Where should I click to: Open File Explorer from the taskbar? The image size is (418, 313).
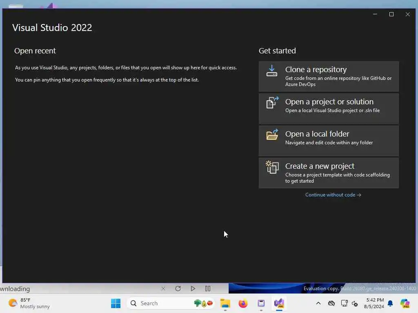(225, 303)
